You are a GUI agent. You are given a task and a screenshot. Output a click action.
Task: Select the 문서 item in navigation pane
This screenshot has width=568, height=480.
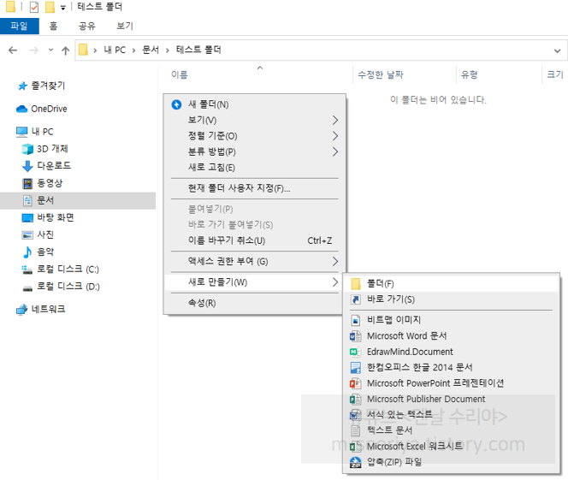(x=78, y=201)
